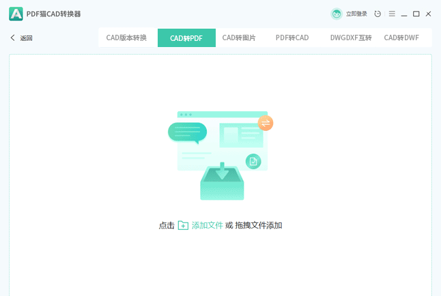Click the 立即登录 login link
441x296 pixels.
[356, 14]
